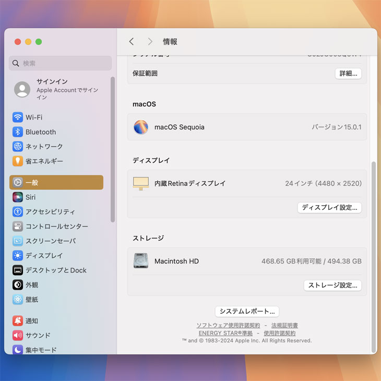Open アクセシビリティ icon in sidebar
The width and height of the screenshot is (381, 381).
click(18, 212)
